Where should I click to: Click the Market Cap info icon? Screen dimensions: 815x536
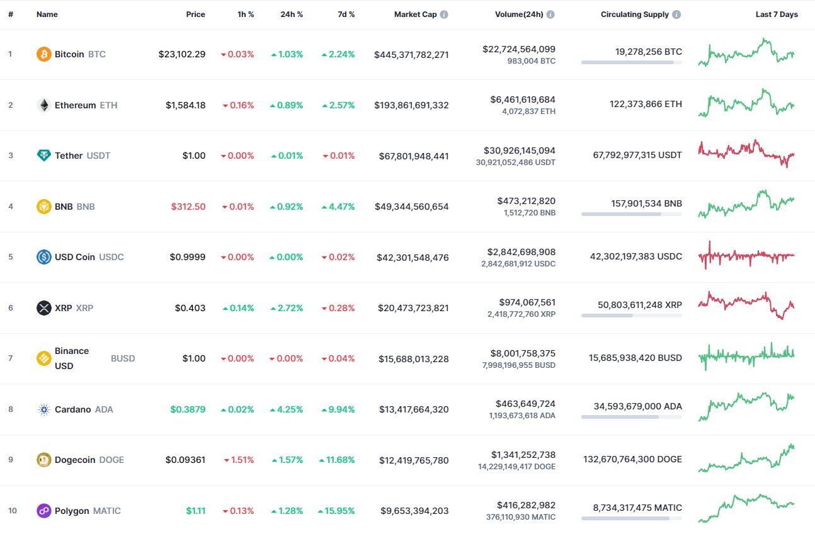pos(444,14)
